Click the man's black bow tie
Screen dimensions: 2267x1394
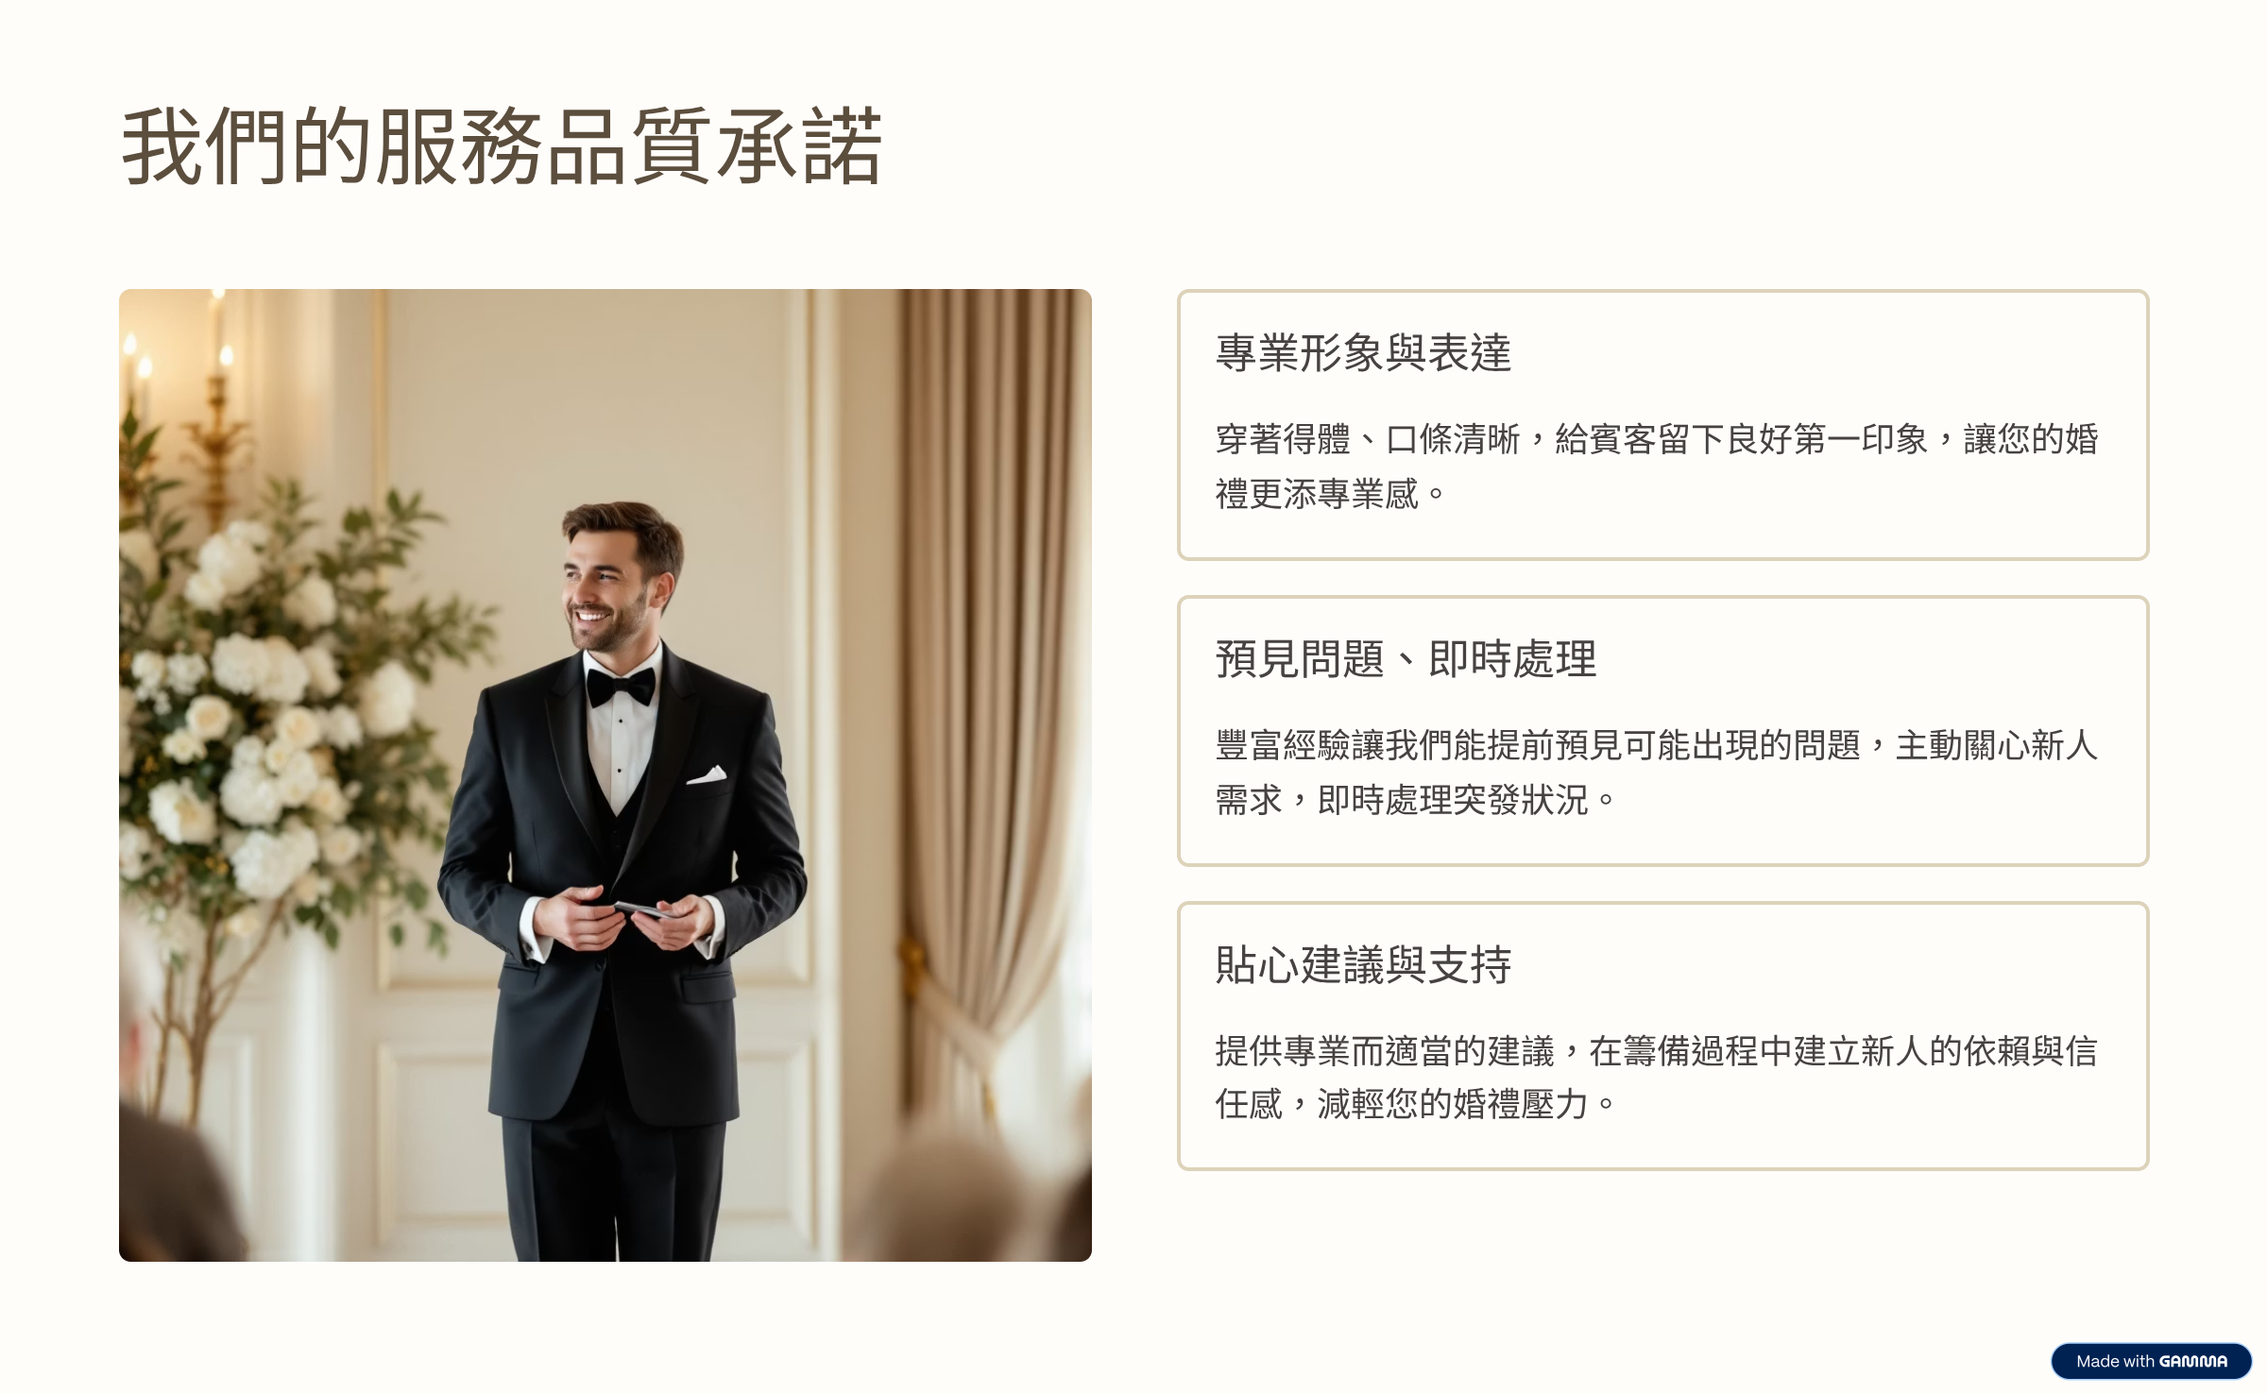[x=621, y=687]
